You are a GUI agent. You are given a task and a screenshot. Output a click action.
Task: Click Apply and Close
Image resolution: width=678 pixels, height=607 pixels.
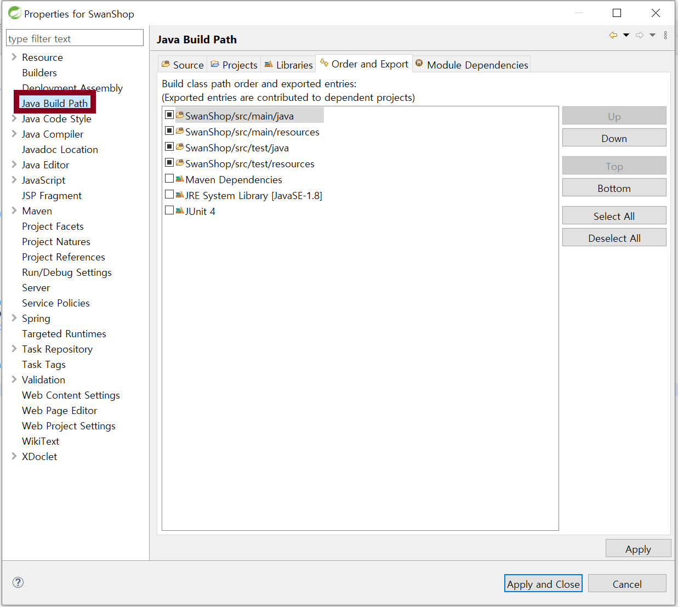(x=543, y=584)
